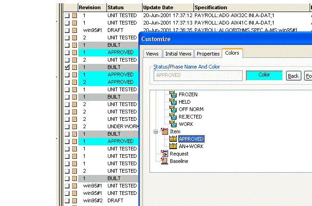The image size is (312, 206).
Task: Collapse the Item tree node
Action: (156, 131)
